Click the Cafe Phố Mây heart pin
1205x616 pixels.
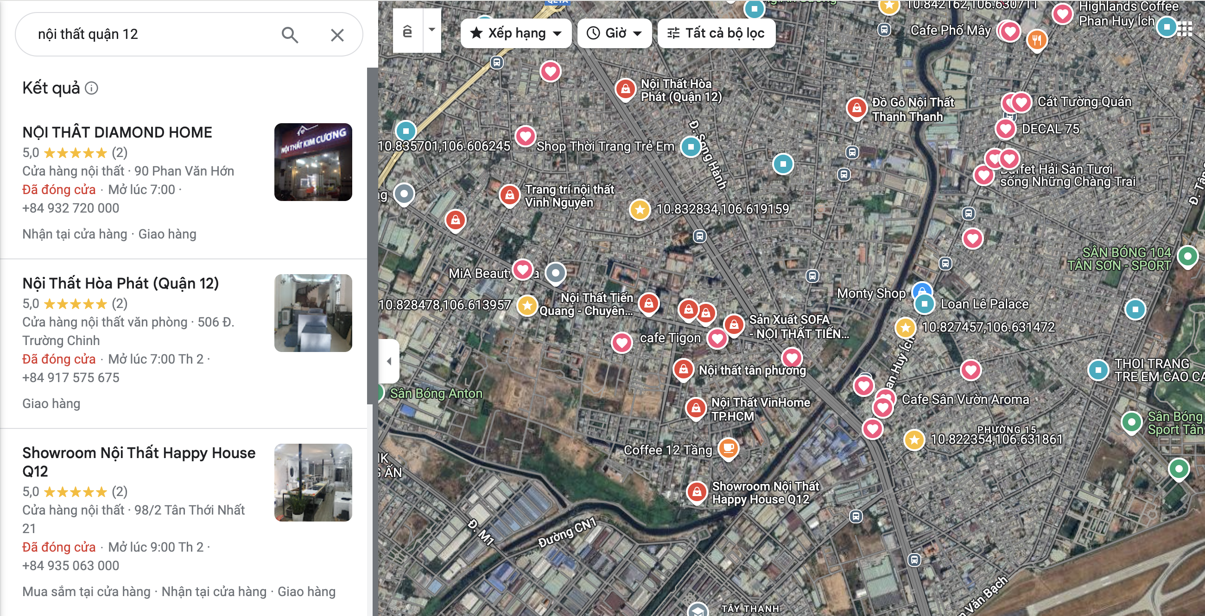point(1010,32)
